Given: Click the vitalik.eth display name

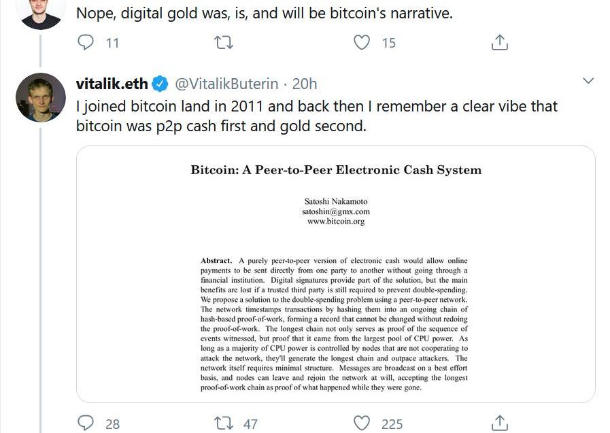Looking at the screenshot, I should click(112, 84).
